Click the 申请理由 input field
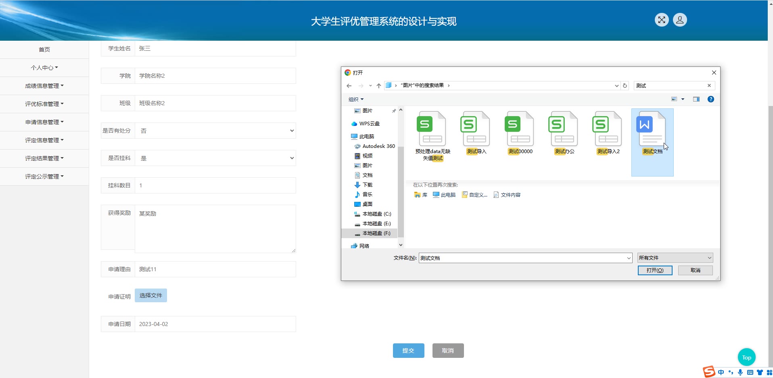 215,269
